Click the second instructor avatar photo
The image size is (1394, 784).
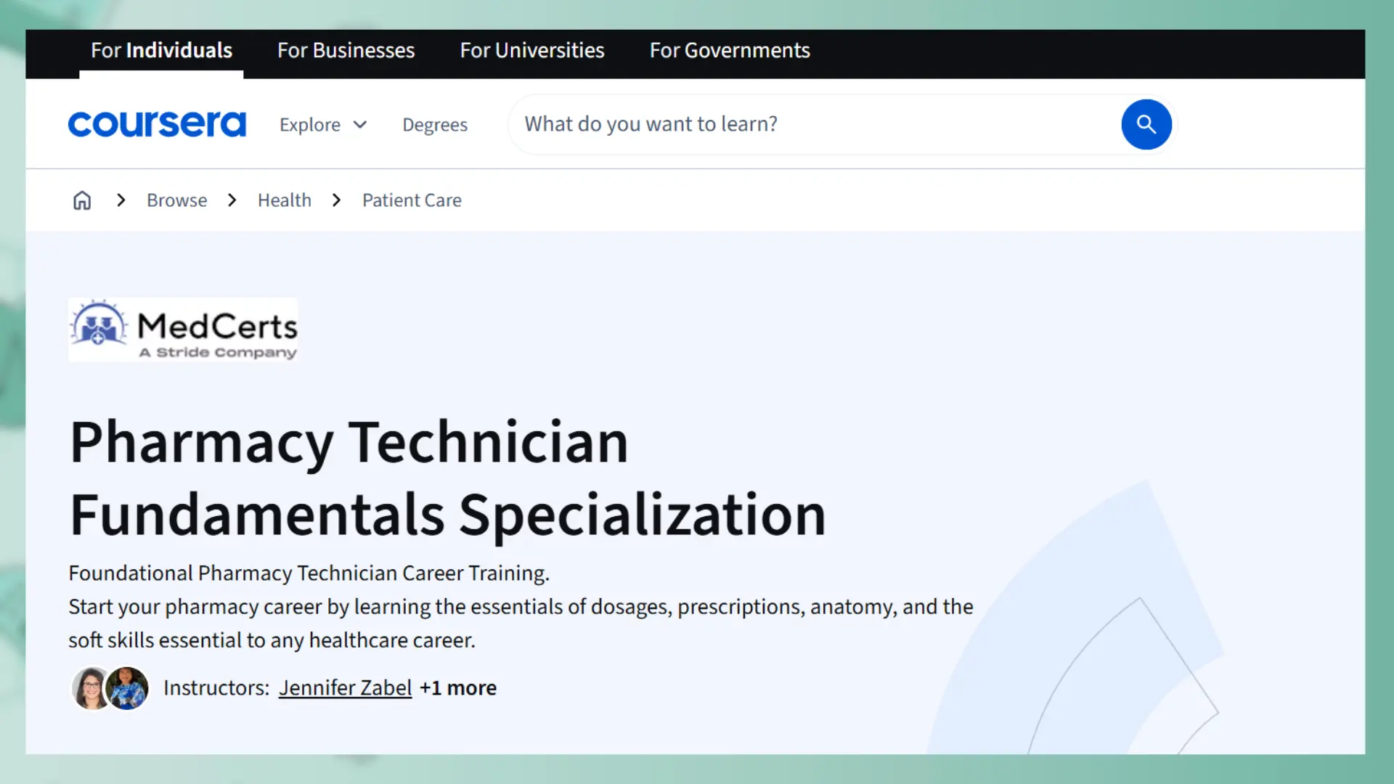128,688
